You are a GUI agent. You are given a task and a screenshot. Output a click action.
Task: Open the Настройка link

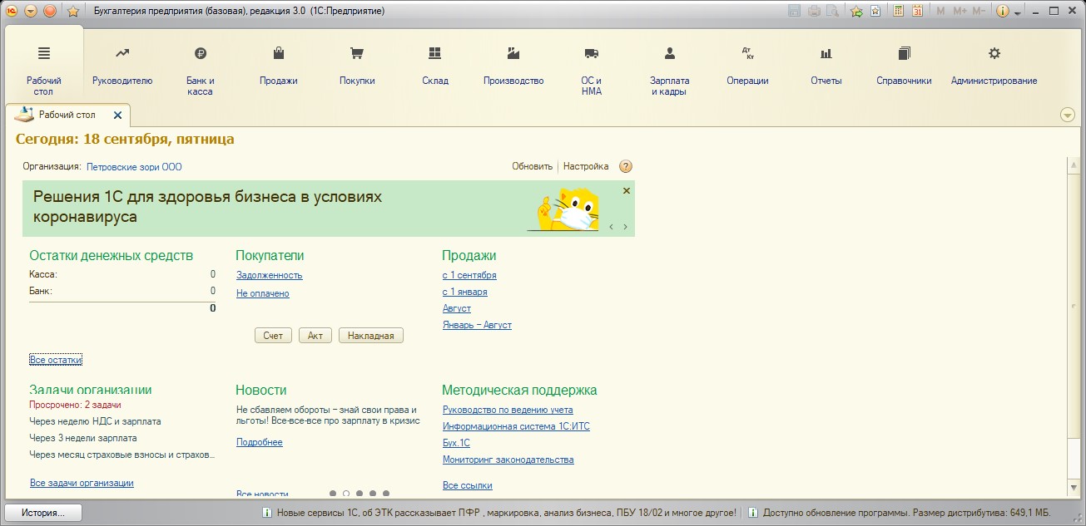point(586,166)
